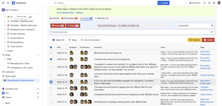Image resolution: width=222 pixels, height=106 pixels.
Task: Click the Confluence logo
Action: click(x=19, y=3)
